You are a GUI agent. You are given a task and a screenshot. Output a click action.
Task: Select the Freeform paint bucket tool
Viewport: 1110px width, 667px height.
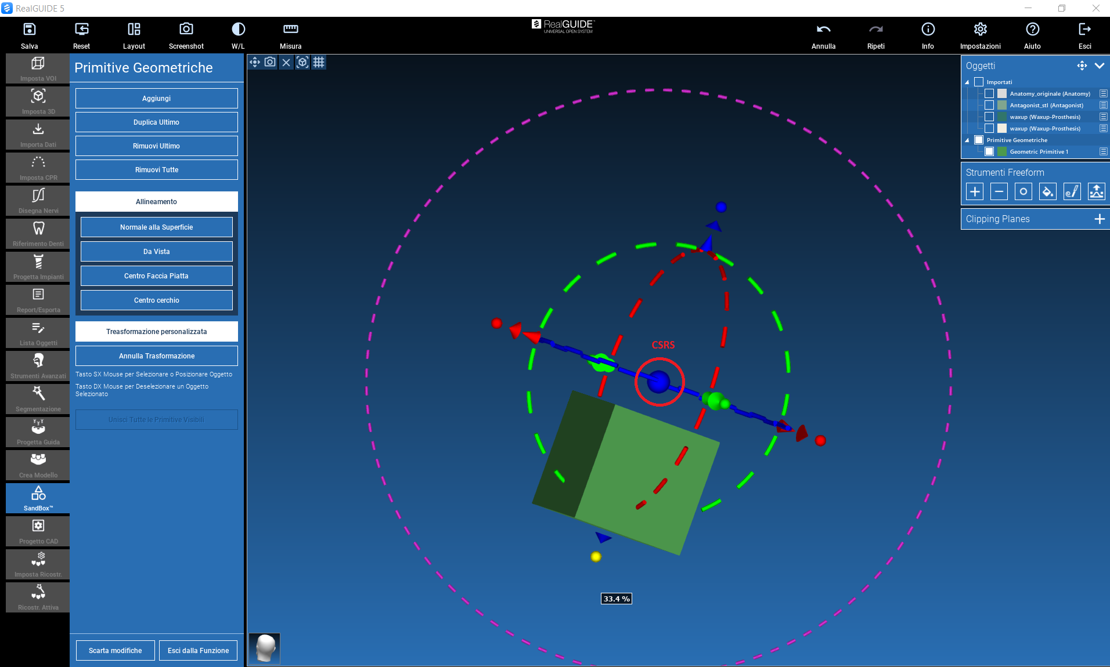click(x=1047, y=191)
